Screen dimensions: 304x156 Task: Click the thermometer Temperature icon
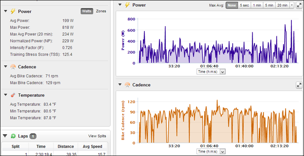[13, 95]
